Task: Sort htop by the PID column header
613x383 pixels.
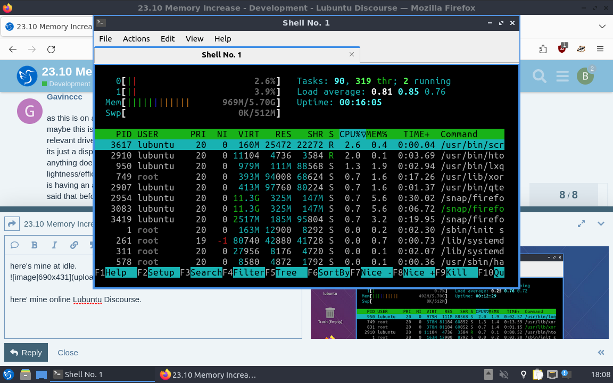Action: tap(123, 134)
